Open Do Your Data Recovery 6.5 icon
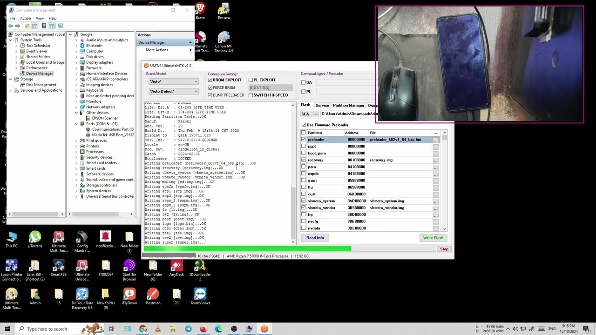The height and width of the screenshot is (335, 596). [x=82, y=299]
